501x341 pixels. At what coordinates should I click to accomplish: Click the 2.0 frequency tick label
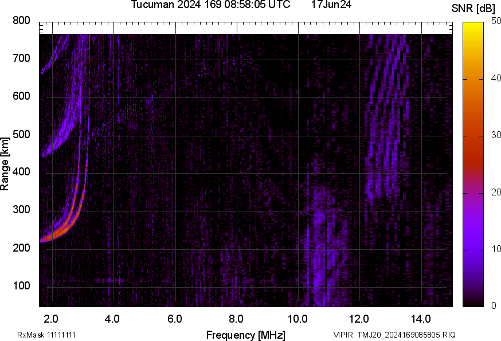pyautogui.click(x=51, y=319)
